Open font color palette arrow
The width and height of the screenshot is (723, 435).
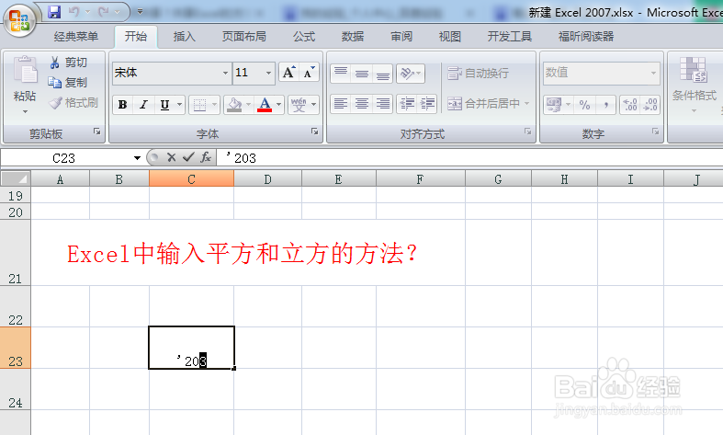click(x=279, y=105)
